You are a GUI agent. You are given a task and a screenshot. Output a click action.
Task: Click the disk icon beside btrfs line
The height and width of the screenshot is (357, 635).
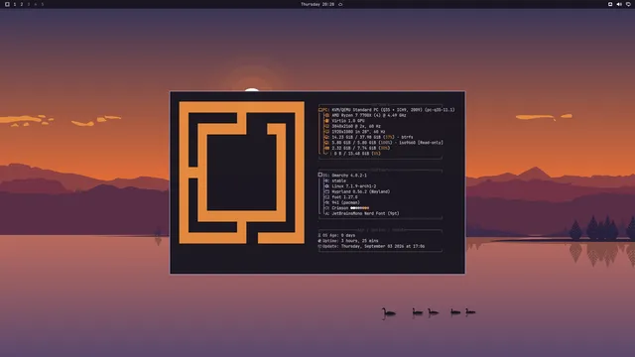[x=326, y=137]
